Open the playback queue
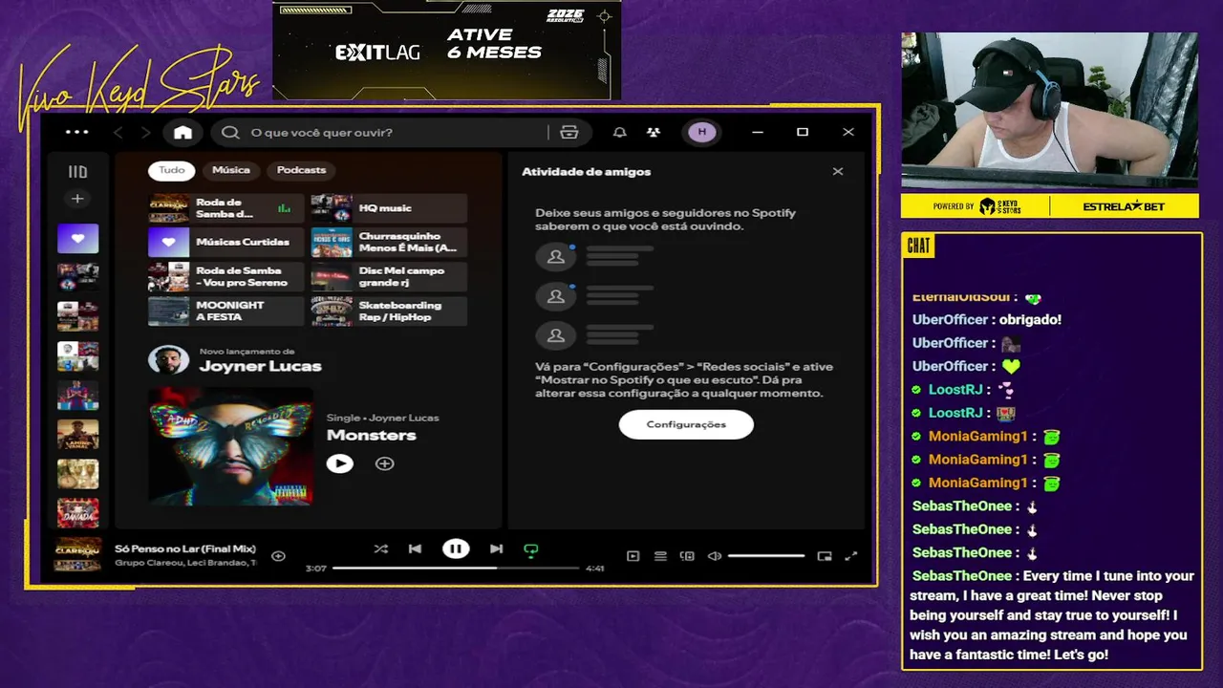The width and height of the screenshot is (1223, 688). click(x=659, y=556)
